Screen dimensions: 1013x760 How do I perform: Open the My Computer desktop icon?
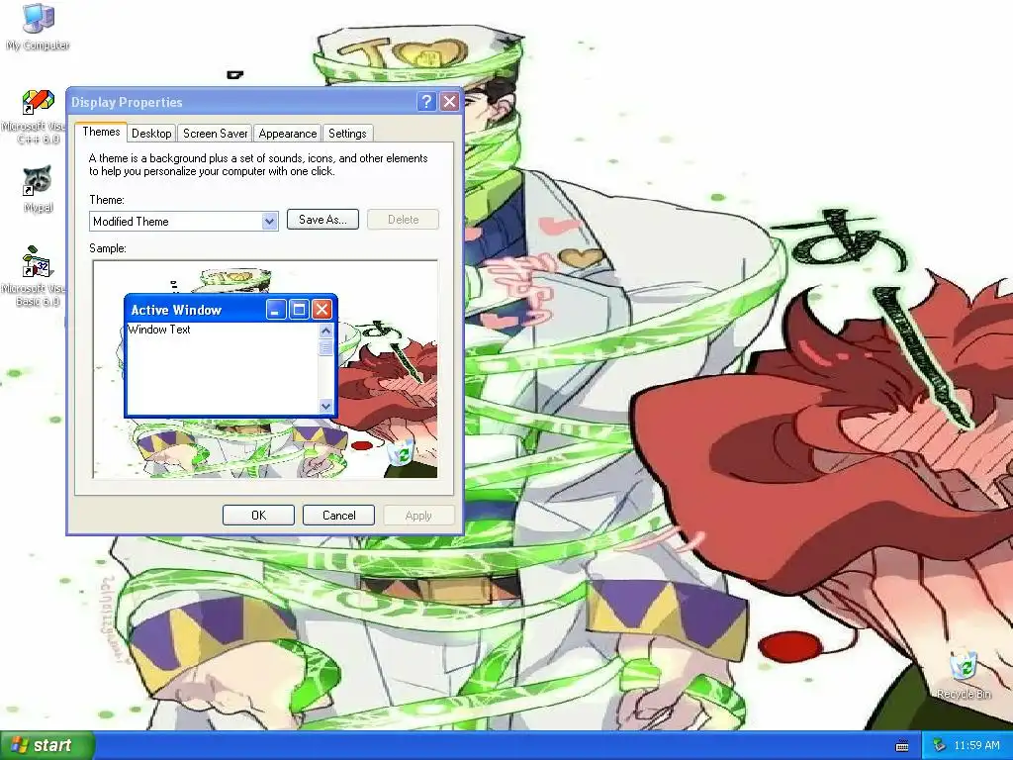38,27
